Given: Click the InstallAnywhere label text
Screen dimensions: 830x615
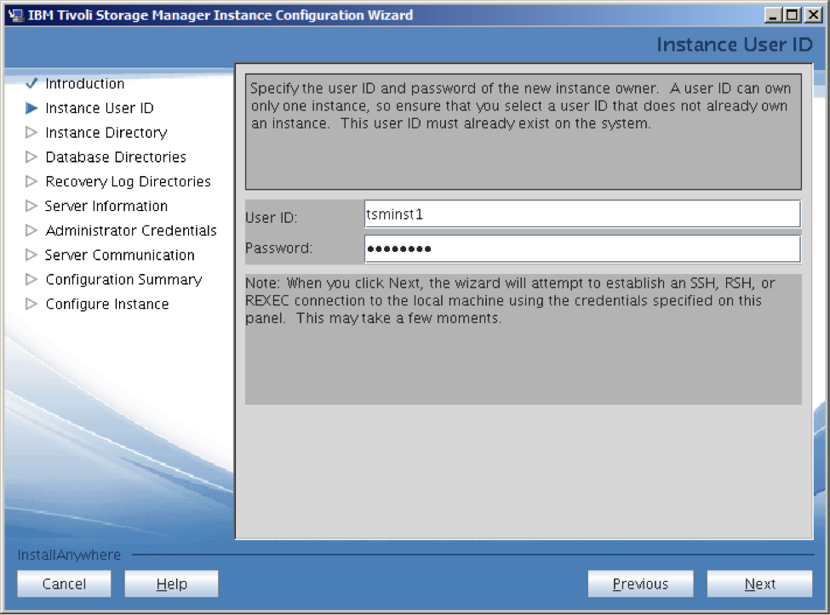Looking at the screenshot, I should pos(69,555).
